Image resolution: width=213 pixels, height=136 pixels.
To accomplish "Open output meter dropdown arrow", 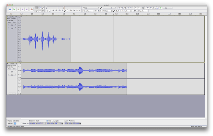I will point(49,11).
